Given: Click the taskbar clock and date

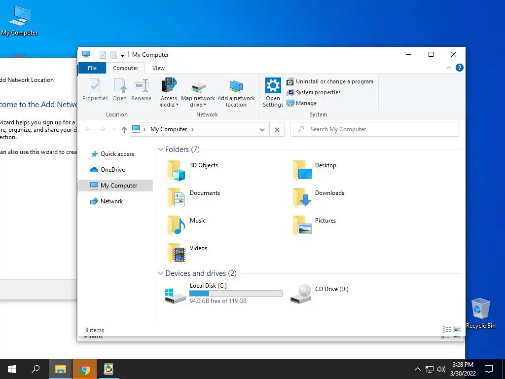Looking at the screenshot, I should [x=463, y=369].
